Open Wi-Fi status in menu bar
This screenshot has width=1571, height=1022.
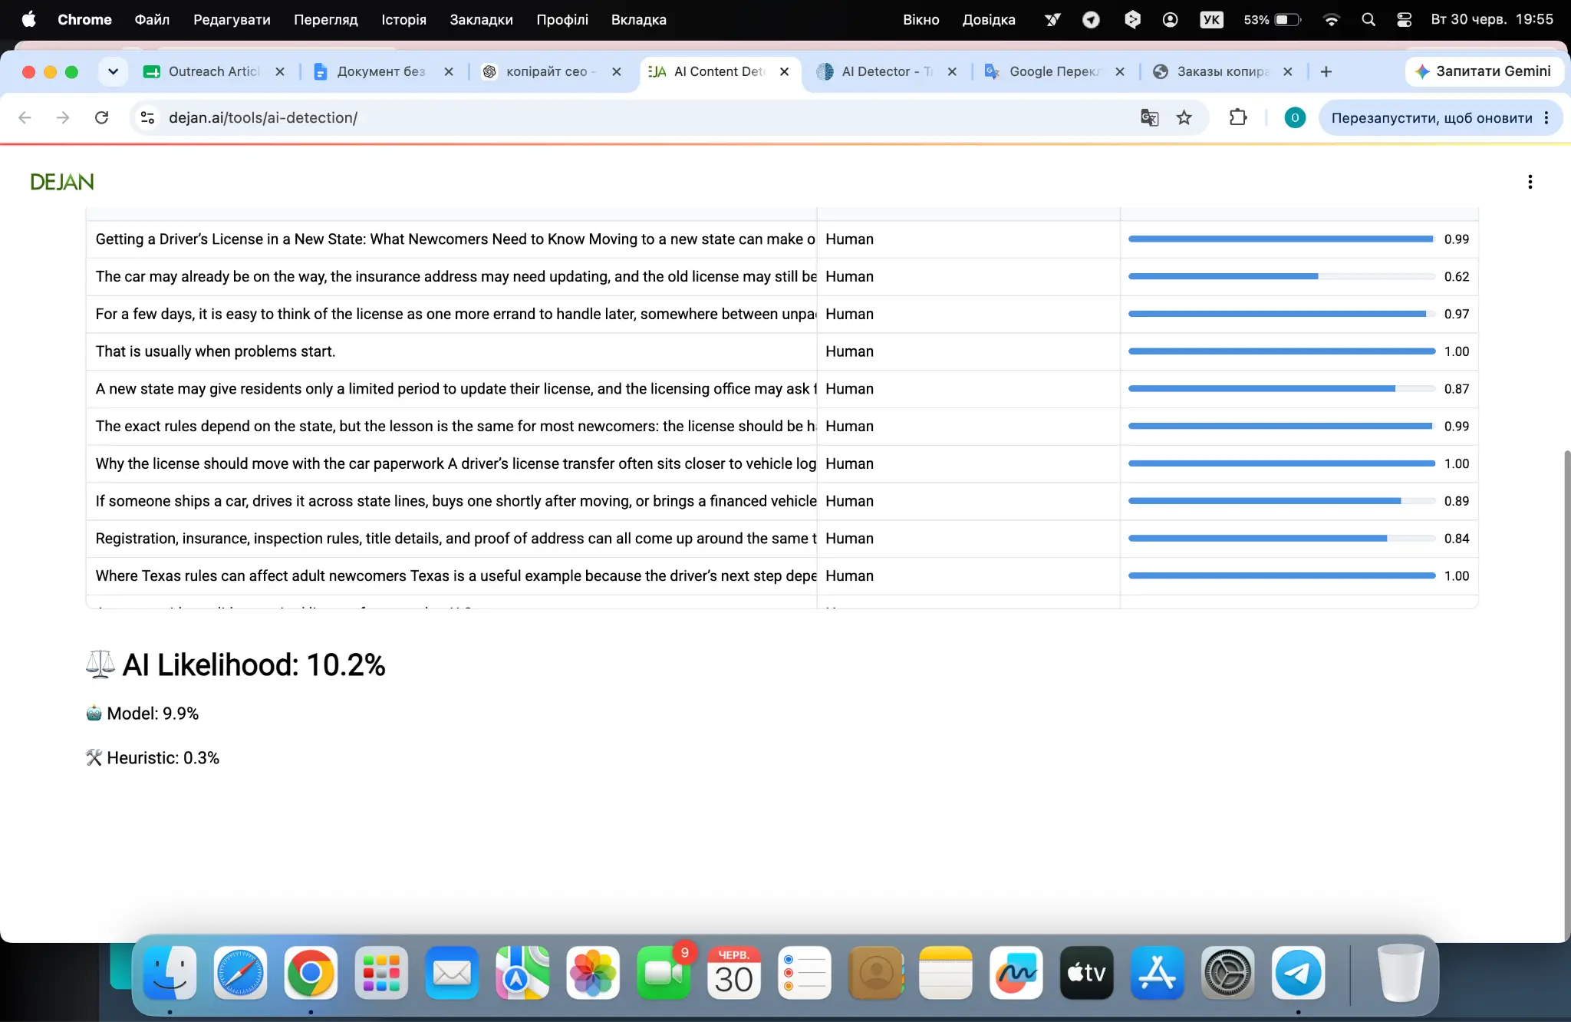coord(1332,19)
